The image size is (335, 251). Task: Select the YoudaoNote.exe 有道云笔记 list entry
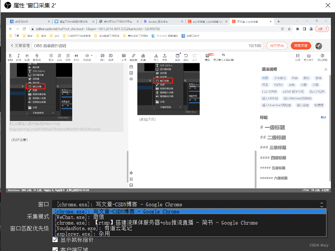click(x=189, y=228)
